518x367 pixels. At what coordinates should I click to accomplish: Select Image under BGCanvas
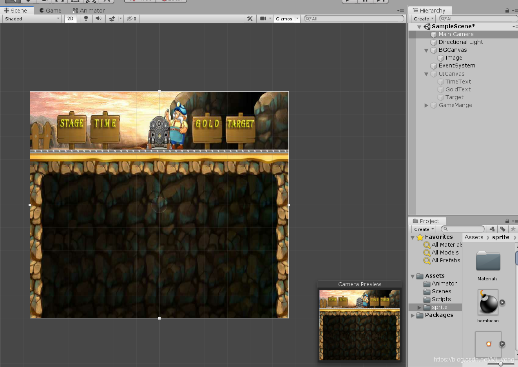point(454,58)
